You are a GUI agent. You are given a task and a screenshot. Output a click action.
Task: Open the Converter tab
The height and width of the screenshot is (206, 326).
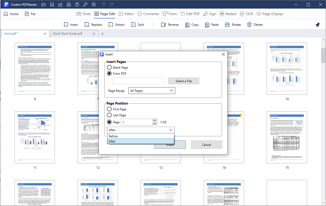(148, 14)
